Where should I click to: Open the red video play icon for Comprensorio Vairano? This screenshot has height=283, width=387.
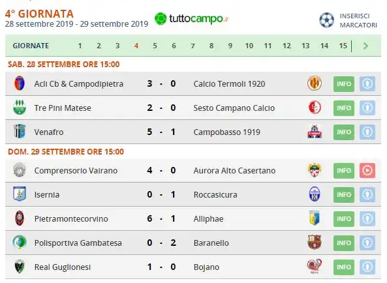pyautogui.click(x=367, y=170)
